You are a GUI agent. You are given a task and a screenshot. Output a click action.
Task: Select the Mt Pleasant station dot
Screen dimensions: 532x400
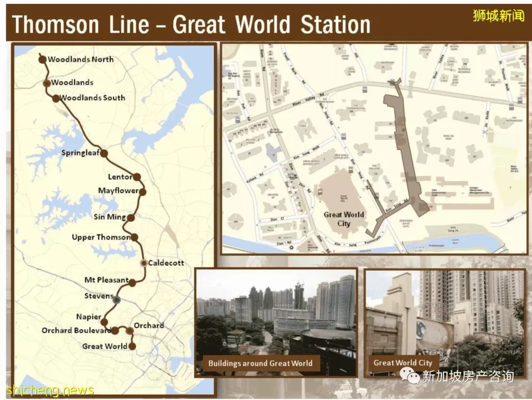coord(133,282)
